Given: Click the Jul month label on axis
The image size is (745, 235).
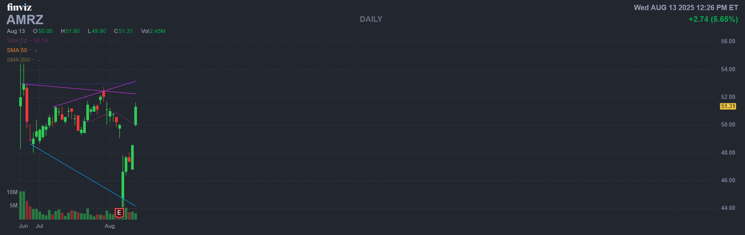Looking at the screenshot, I should coord(39,226).
